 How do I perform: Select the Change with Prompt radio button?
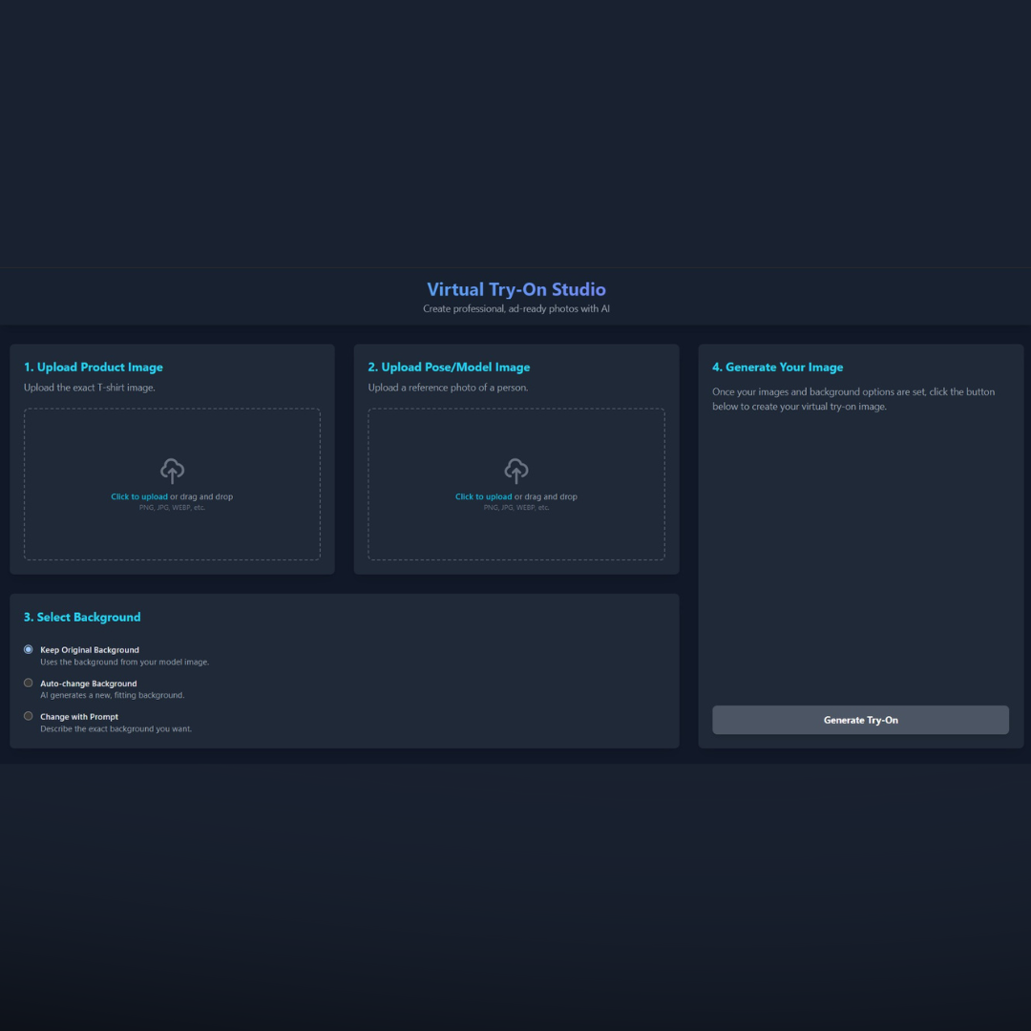point(29,716)
